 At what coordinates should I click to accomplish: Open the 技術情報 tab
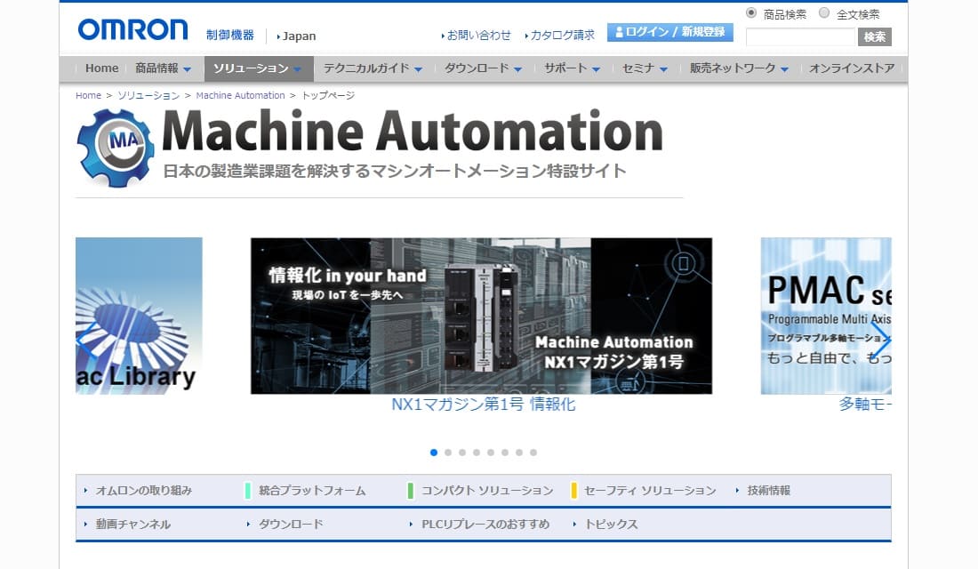click(768, 491)
